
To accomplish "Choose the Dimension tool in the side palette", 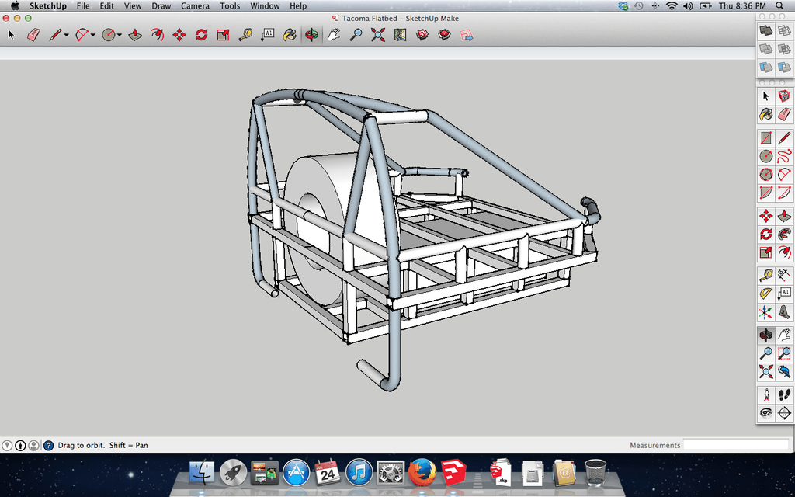I will coord(784,276).
